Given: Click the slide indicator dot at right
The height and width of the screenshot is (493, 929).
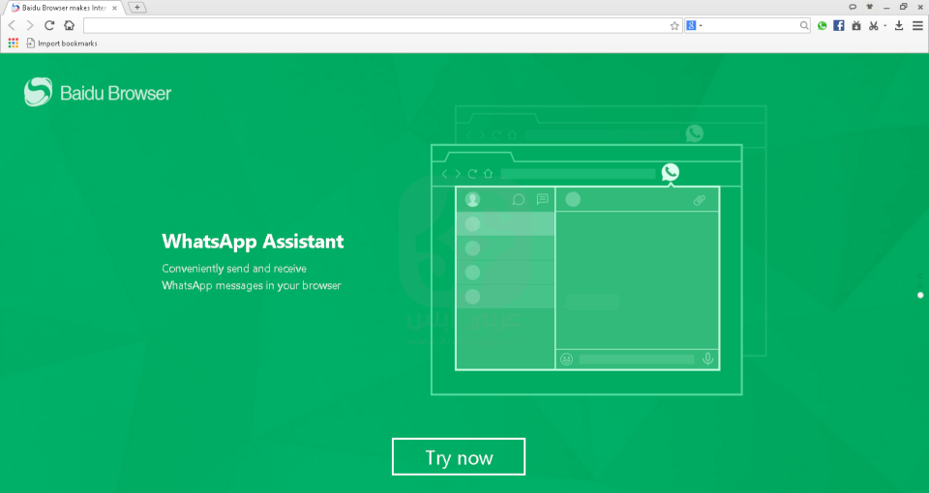Looking at the screenshot, I should tap(920, 295).
